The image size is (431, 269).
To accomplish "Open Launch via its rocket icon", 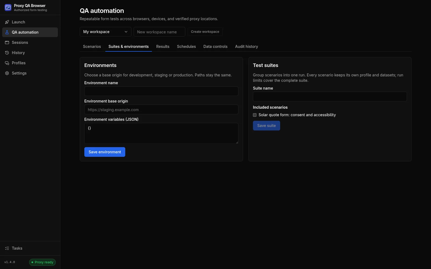I will coord(7,22).
